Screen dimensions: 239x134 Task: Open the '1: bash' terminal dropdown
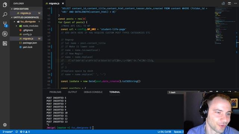[183, 92]
